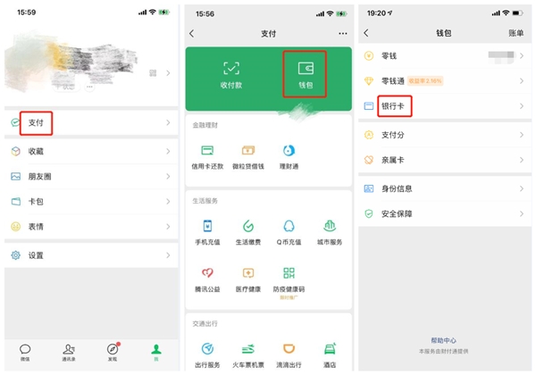The height and width of the screenshot is (375, 536).
Task: Switch to 微信 chats tab
Action: [25, 353]
